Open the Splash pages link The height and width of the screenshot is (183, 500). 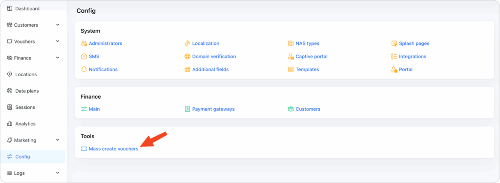tap(414, 43)
